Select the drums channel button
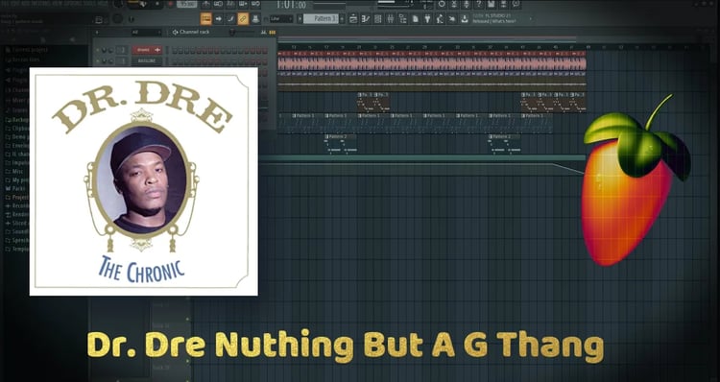Image resolution: width=720 pixels, height=382 pixels. [x=147, y=50]
